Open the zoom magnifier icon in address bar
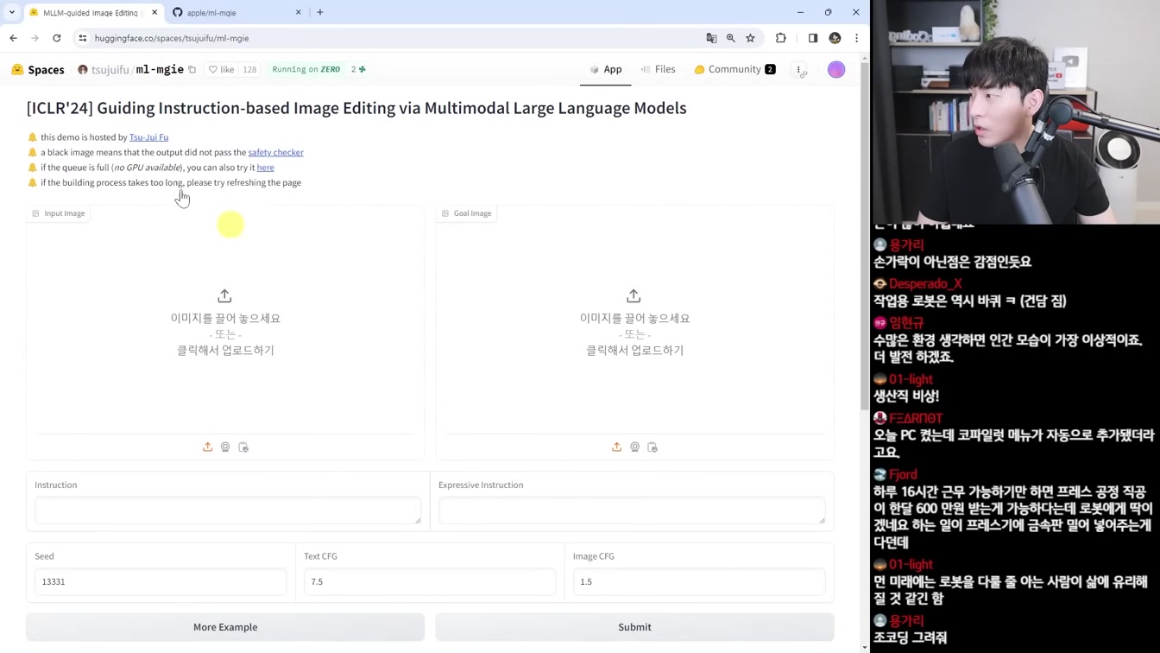The height and width of the screenshot is (653, 1160). (x=731, y=38)
